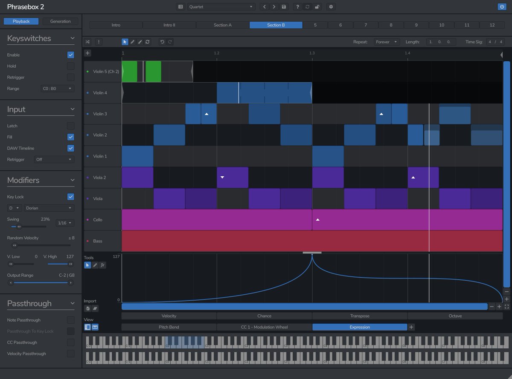Open the settings gear icon
Image resolution: width=512 pixels, height=379 pixels.
(x=331, y=7)
